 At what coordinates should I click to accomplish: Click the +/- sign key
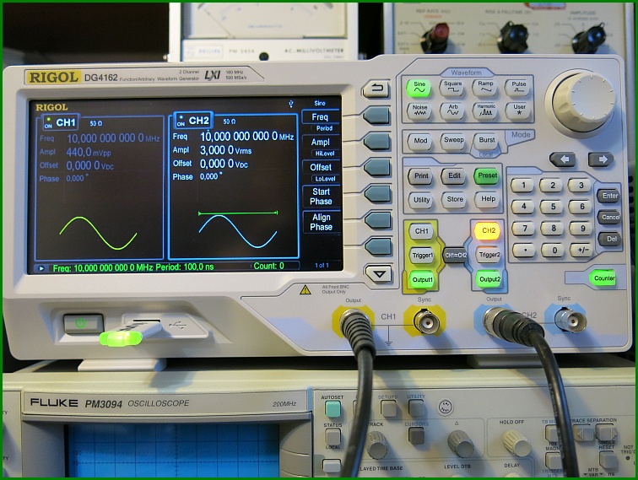coord(581,251)
